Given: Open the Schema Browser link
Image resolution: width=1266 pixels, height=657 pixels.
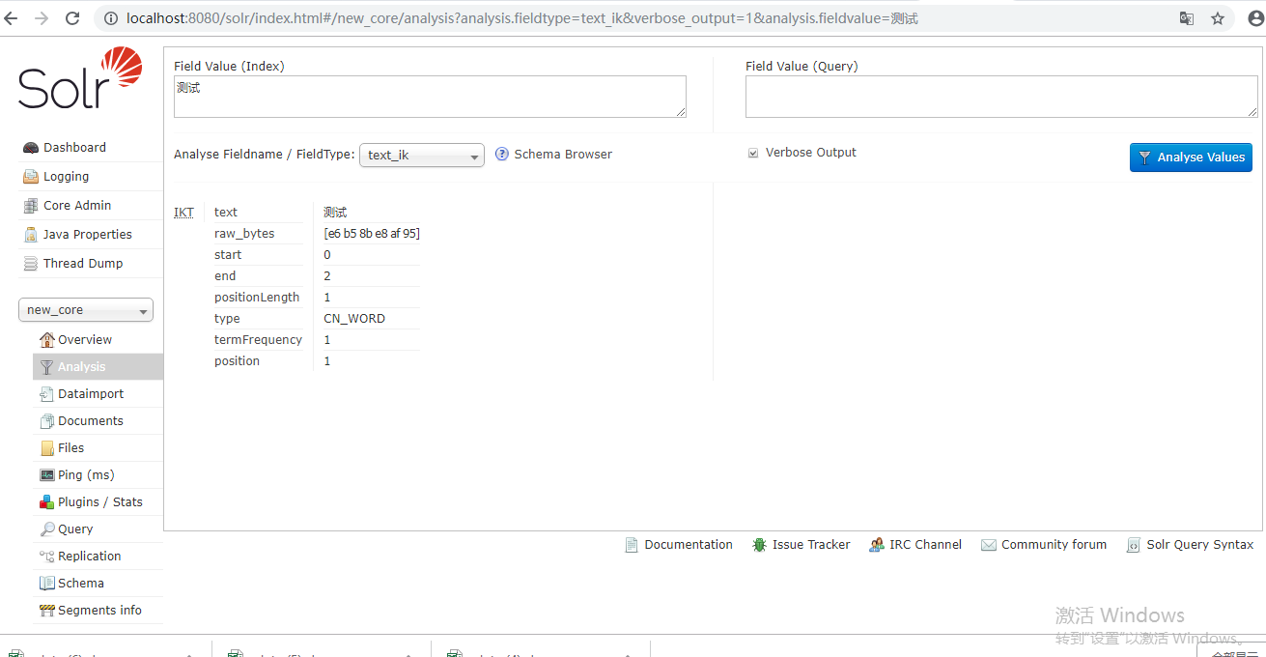Looking at the screenshot, I should click(x=563, y=155).
